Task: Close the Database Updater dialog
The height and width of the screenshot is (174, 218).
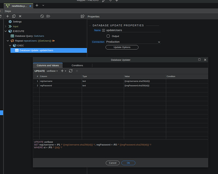Action: (x=205, y=60)
